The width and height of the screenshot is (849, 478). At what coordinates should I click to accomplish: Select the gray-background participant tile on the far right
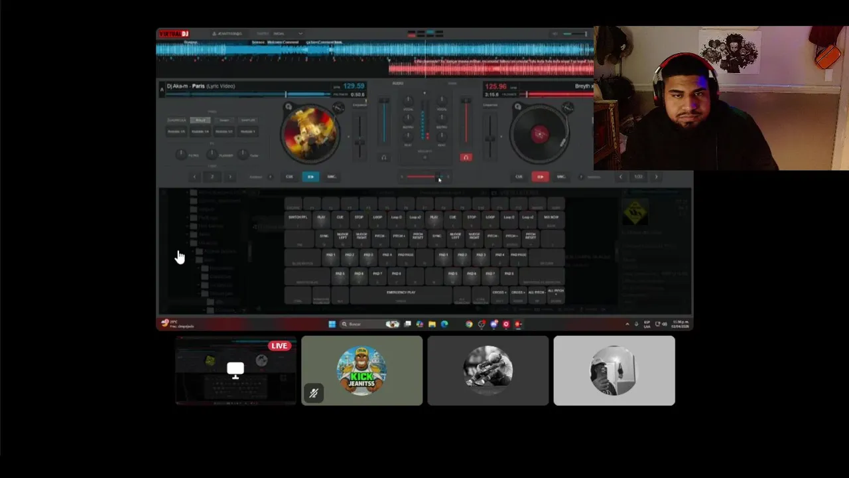(614, 370)
